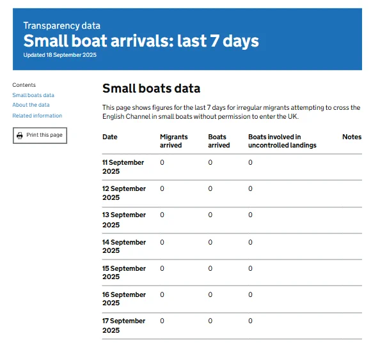Viewport: 371px width, 343px height.
Task: Select the Small boat arrivals page title
Action: pyautogui.click(x=141, y=41)
